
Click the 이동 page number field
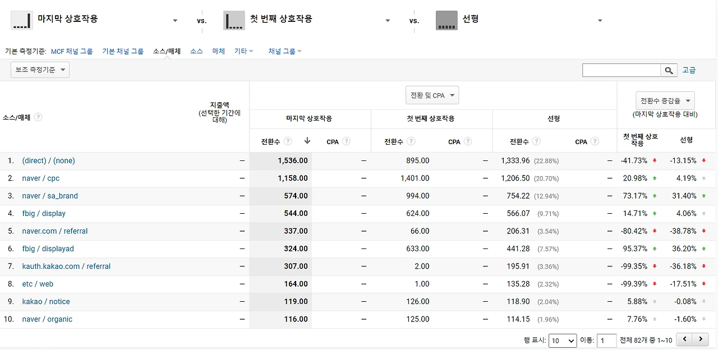(606, 340)
